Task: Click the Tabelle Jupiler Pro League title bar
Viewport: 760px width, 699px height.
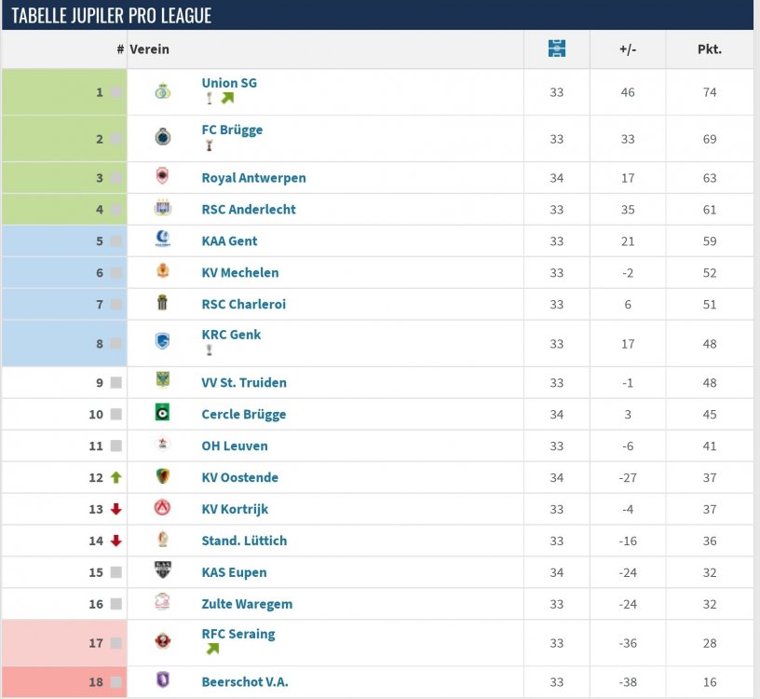Action: tap(377, 15)
